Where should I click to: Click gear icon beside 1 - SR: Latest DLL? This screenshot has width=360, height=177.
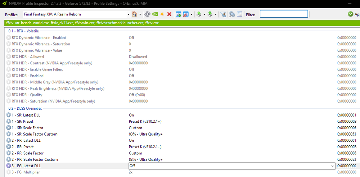(x=9, y=115)
